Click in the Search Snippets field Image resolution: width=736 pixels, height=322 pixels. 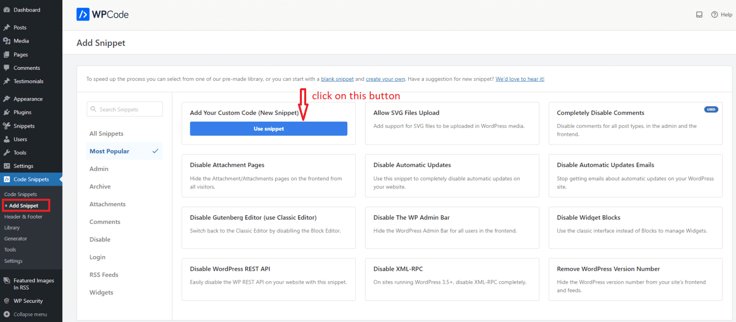pos(125,109)
